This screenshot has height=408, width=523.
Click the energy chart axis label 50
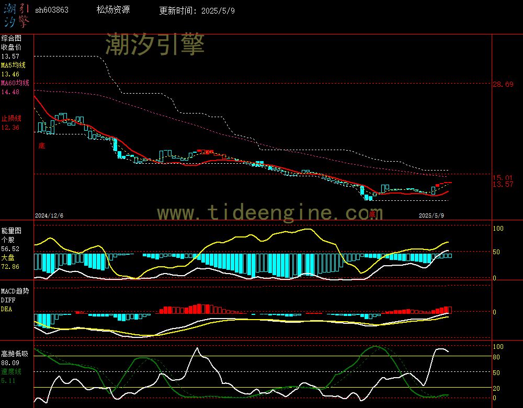point(496,252)
